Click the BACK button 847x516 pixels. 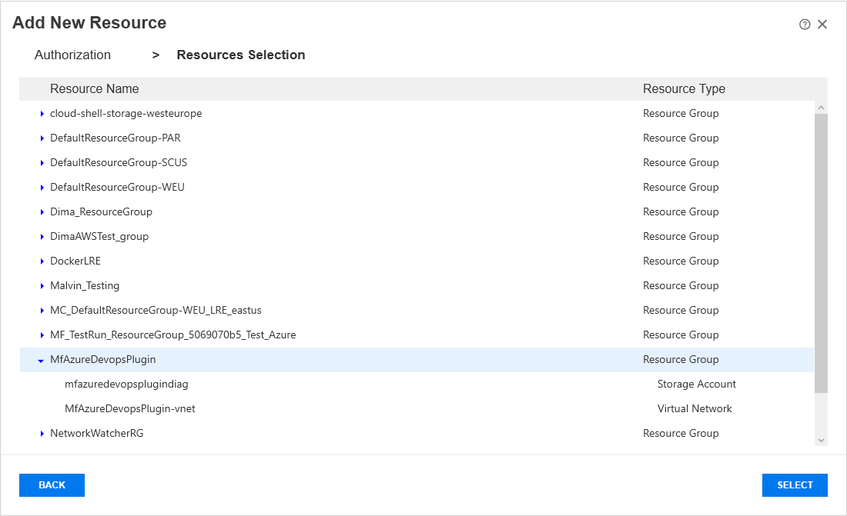(52, 484)
